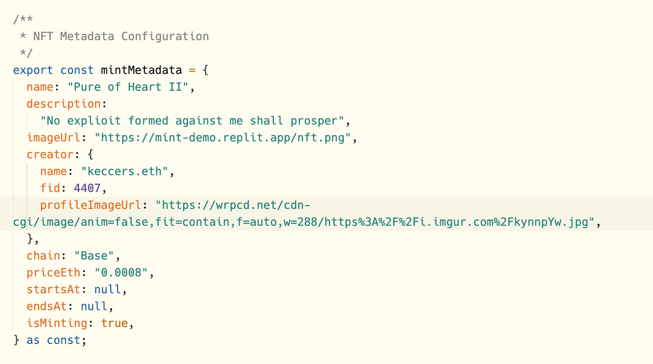Viewport: 653px width, 364px height.
Task: Click the "keccers.eth" creator name value
Action: coord(124,171)
